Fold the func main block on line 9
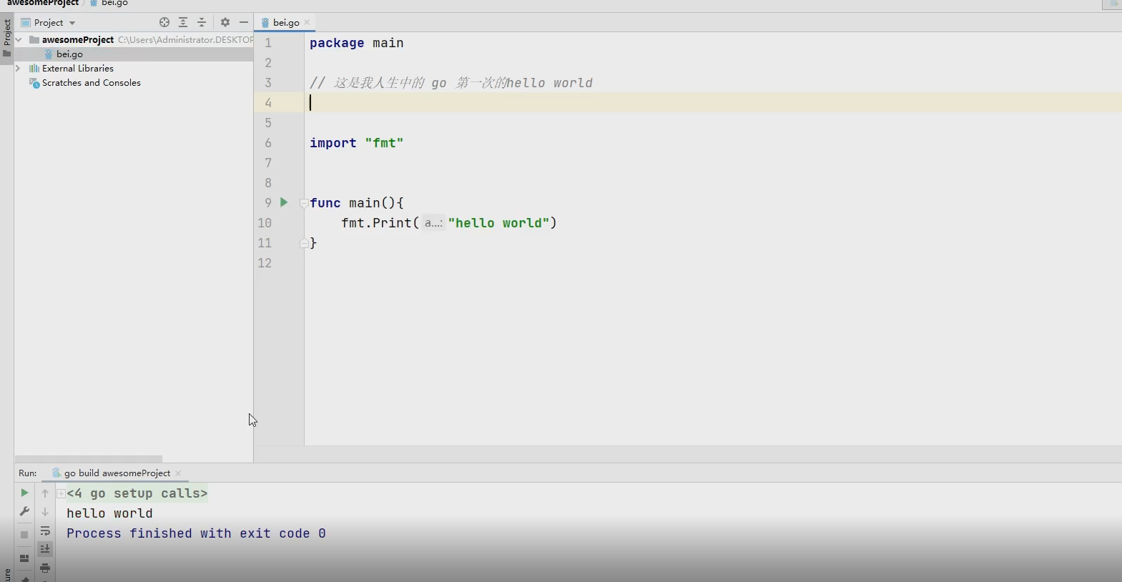This screenshot has width=1122, height=582. tap(304, 203)
